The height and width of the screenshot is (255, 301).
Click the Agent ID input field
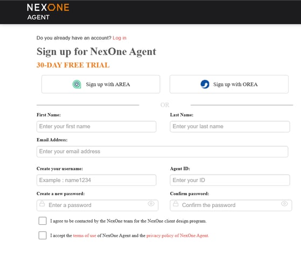coord(230,180)
